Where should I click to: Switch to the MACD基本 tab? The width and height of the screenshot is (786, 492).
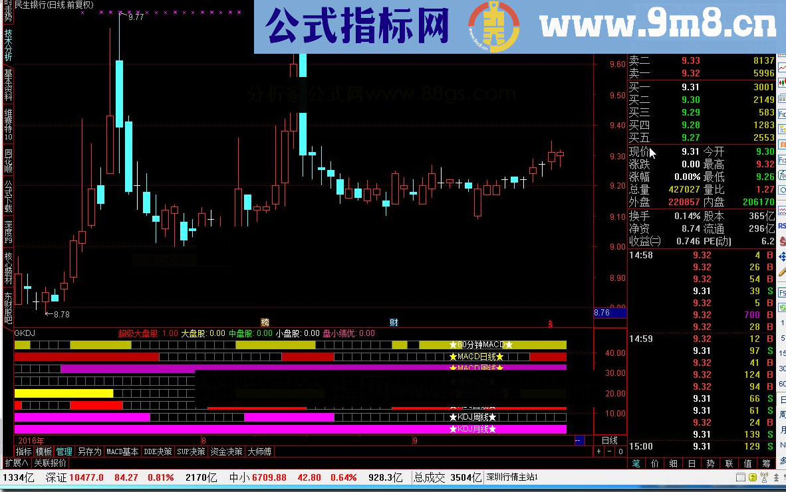click(x=121, y=451)
